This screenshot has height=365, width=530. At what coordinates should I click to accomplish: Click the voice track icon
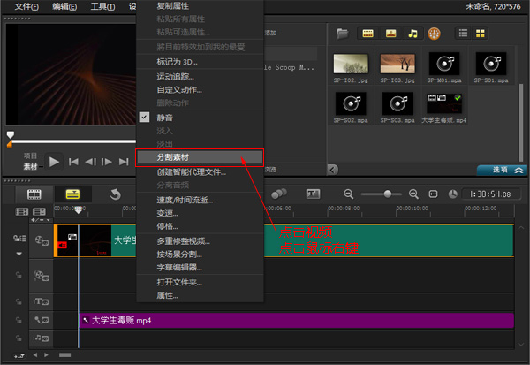tap(42, 320)
